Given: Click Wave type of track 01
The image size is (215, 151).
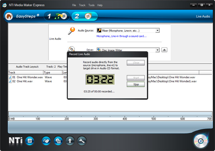Looking at the screenshot, I should [x=48, y=77].
